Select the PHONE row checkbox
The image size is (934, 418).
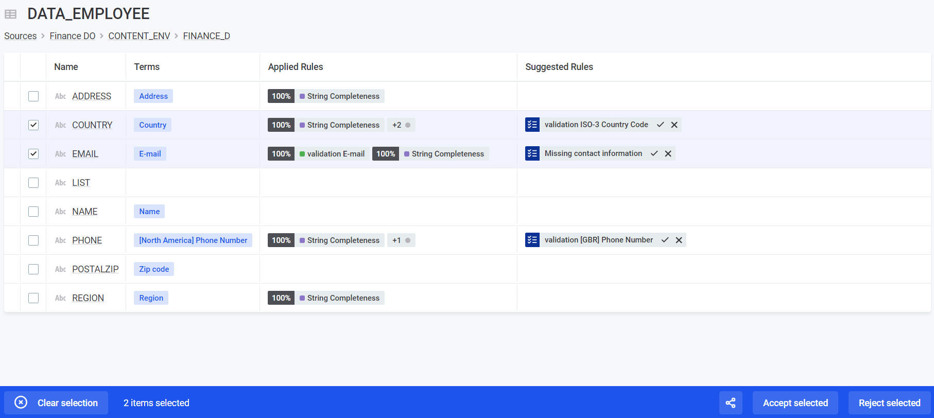pos(33,240)
